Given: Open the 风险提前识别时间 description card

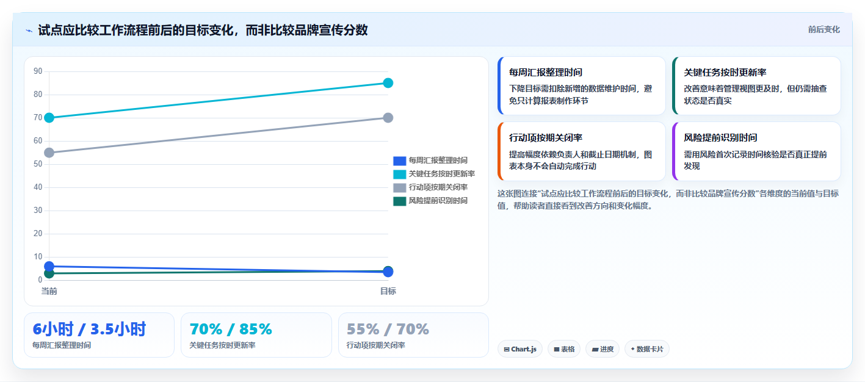Looking at the screenshot, I should [756, 151].
